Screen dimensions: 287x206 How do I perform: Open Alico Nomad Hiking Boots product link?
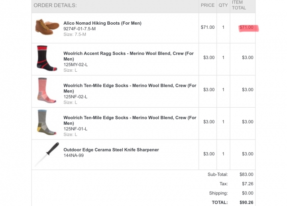(102, 23)
